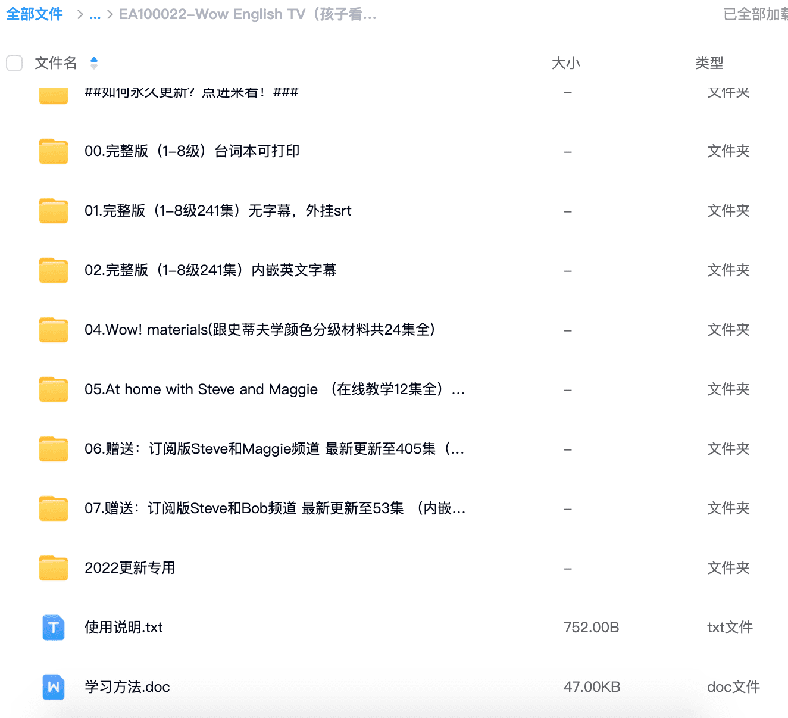Click the folder icon for 07.赠送 Steve和Bob频道
Viewport: 788px width, 718px height.
53,508
